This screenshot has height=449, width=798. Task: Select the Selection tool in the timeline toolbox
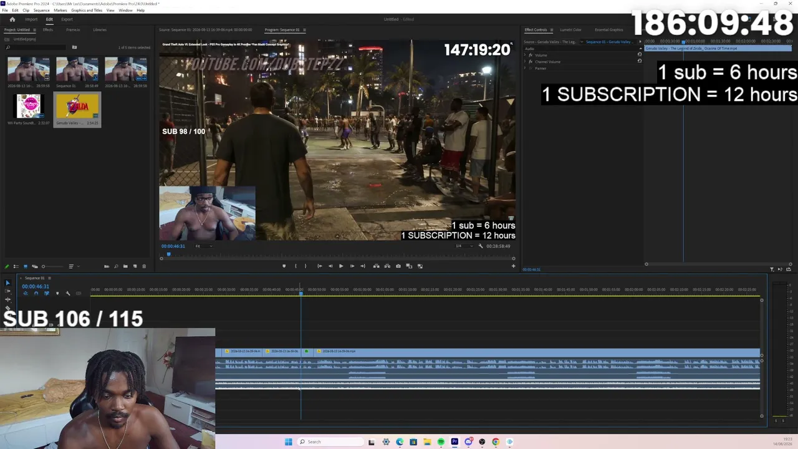(7, 283)
